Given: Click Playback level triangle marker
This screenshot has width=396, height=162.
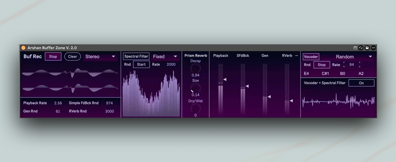Looking at the screenshot, I should point(225,79).
